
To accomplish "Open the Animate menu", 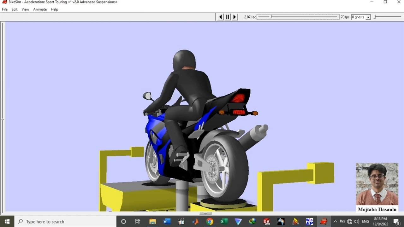I will coord(40,9).
